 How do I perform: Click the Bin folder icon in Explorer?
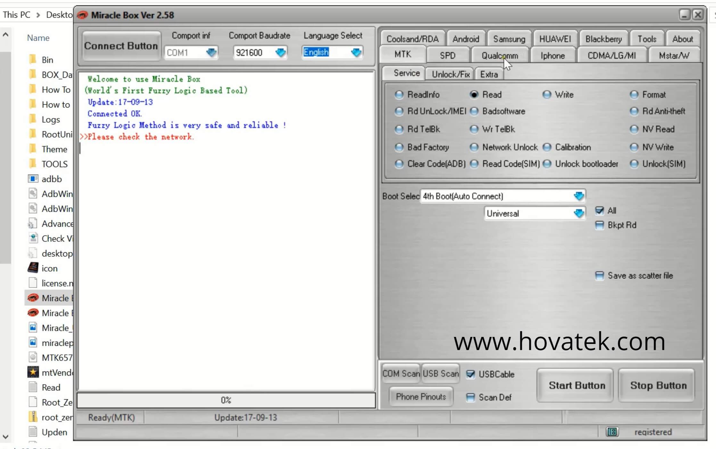[33, 60]
